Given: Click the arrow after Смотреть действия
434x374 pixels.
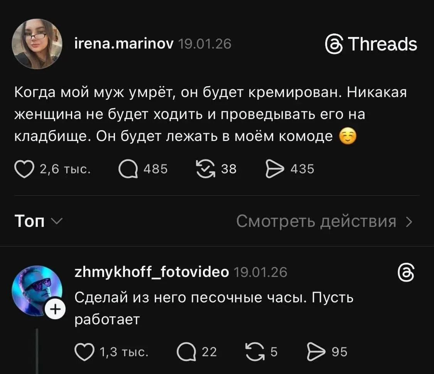Looking at the screenshot, I should [x=409, y=222].
